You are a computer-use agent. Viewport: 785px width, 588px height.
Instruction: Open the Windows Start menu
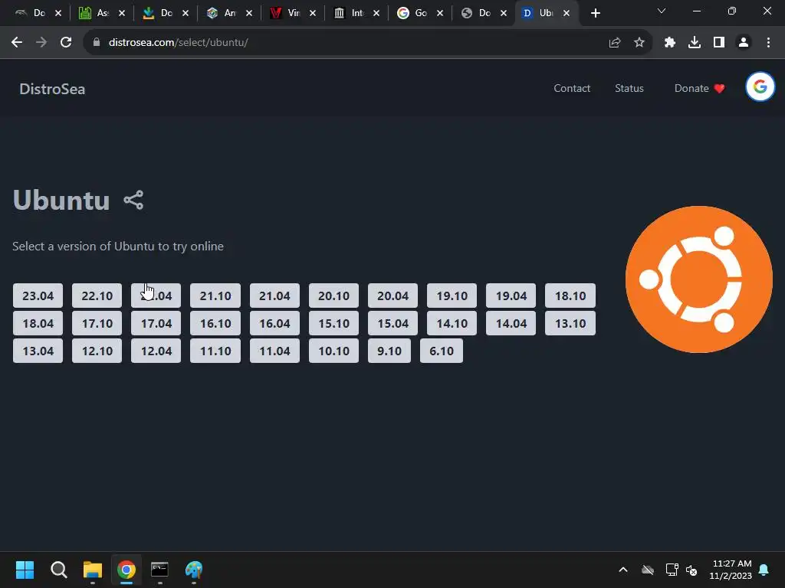[25, 570]
